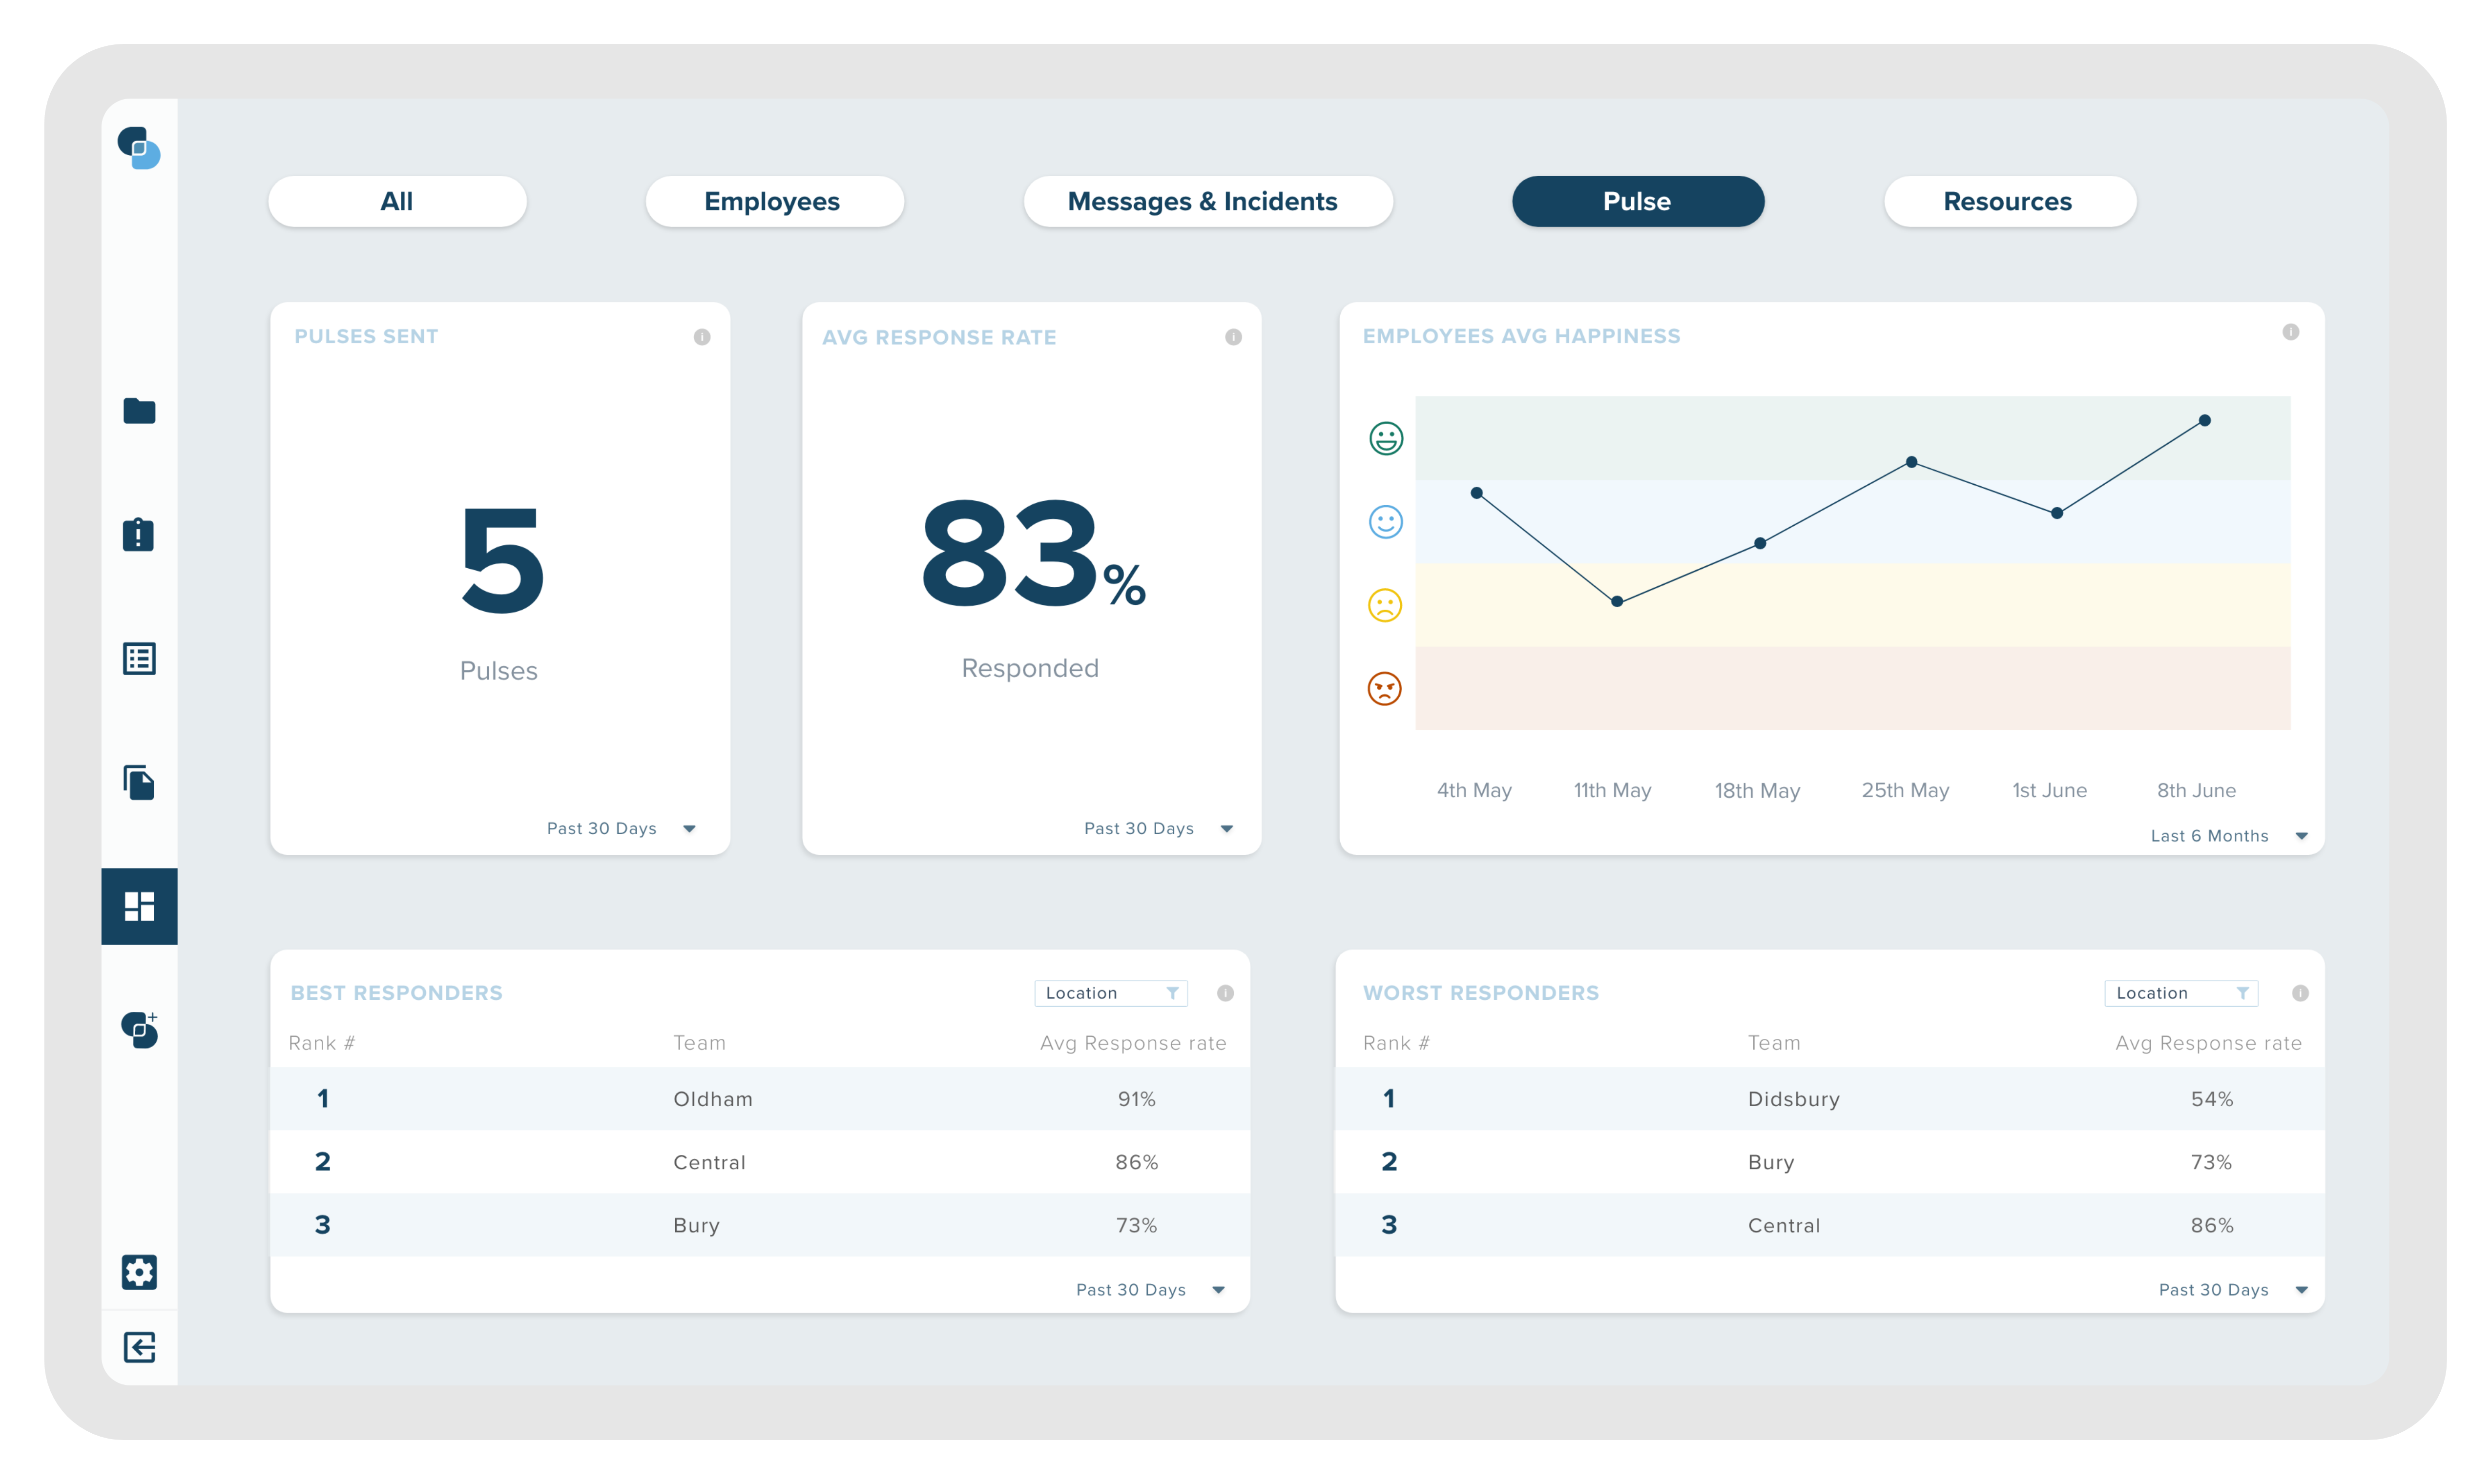The image size is (2491, 1484).
Task: Show info for Worst Responders table
Action: (2299, 993)
